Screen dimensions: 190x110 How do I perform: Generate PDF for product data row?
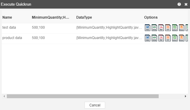click(x=161, y=38)
